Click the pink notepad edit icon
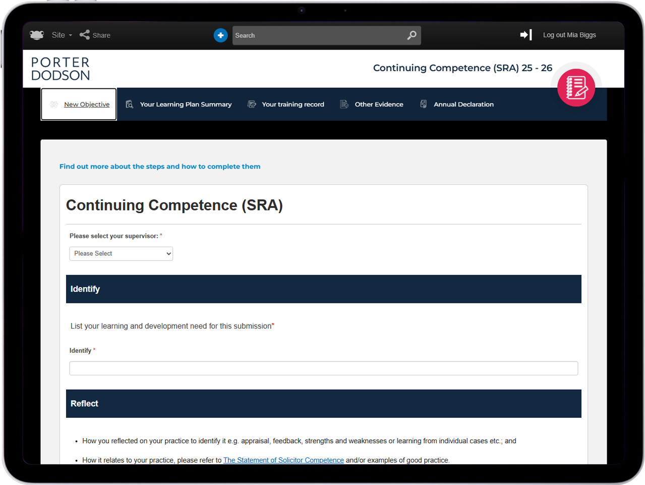 (x=576, y=87)
